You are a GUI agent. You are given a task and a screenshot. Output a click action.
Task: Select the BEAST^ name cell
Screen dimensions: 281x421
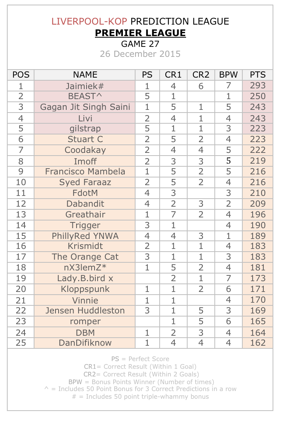click(85, 96)
